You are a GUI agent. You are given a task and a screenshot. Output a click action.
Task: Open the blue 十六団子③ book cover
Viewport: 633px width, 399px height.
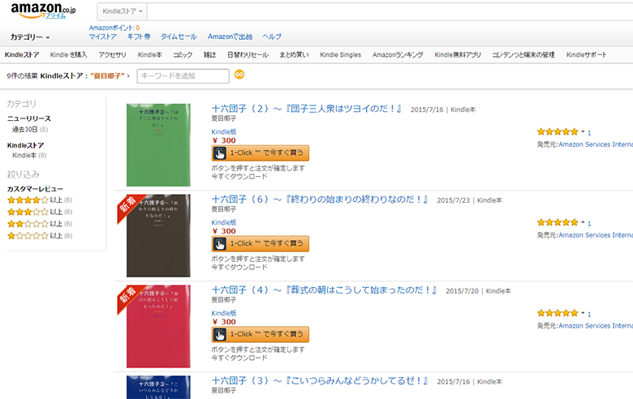click(x=158, y=388)
